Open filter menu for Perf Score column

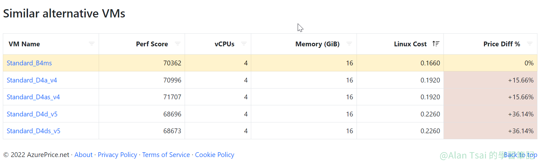point(178,44)
